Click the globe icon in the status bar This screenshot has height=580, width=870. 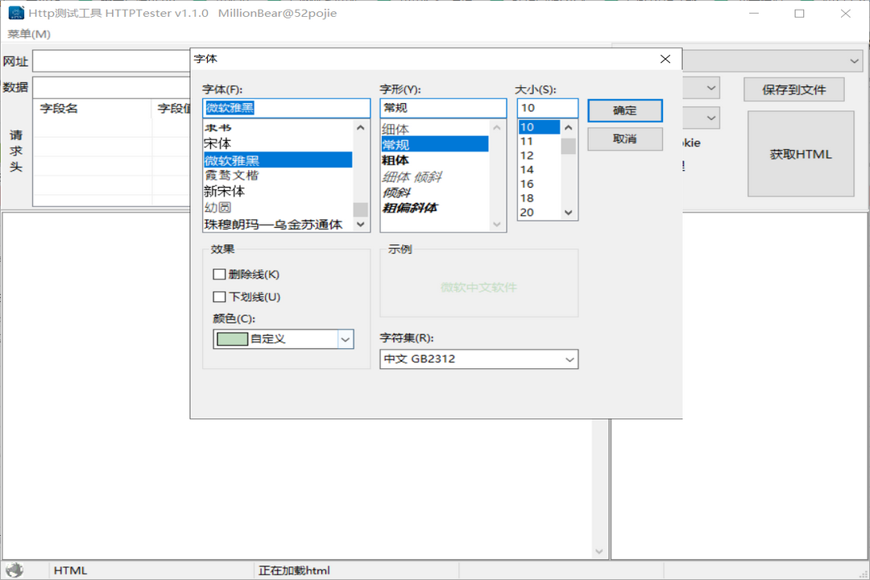pos(16,570)
